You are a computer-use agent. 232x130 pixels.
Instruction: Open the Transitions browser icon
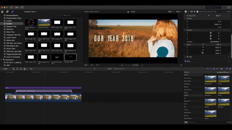tap(230, 69)
